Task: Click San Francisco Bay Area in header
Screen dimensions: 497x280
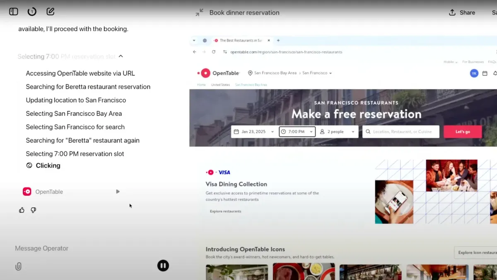Action: click(275, 73)
